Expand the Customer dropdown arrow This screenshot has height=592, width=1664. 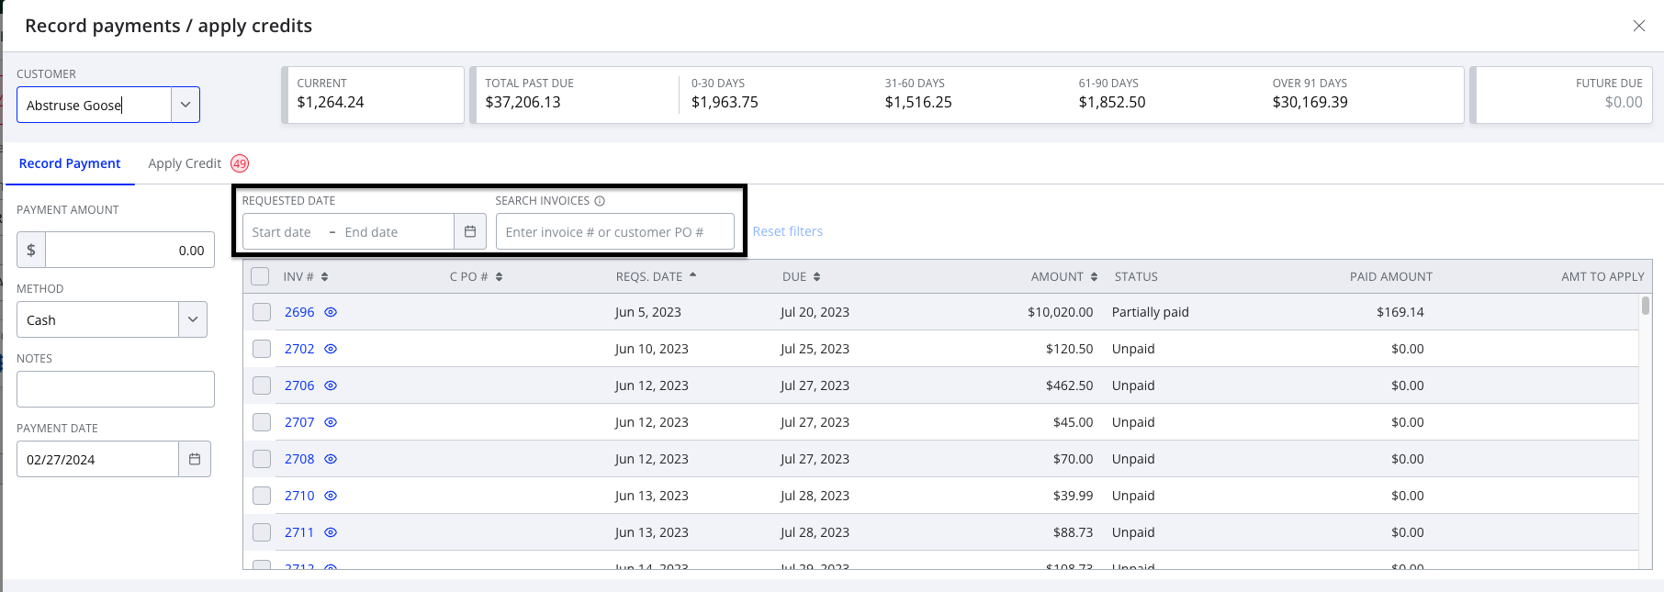click(186, 105)
